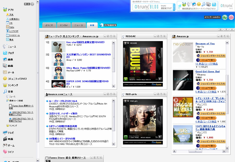Click the Rihanna album cover thumbnail

click(x=183, y=80)
